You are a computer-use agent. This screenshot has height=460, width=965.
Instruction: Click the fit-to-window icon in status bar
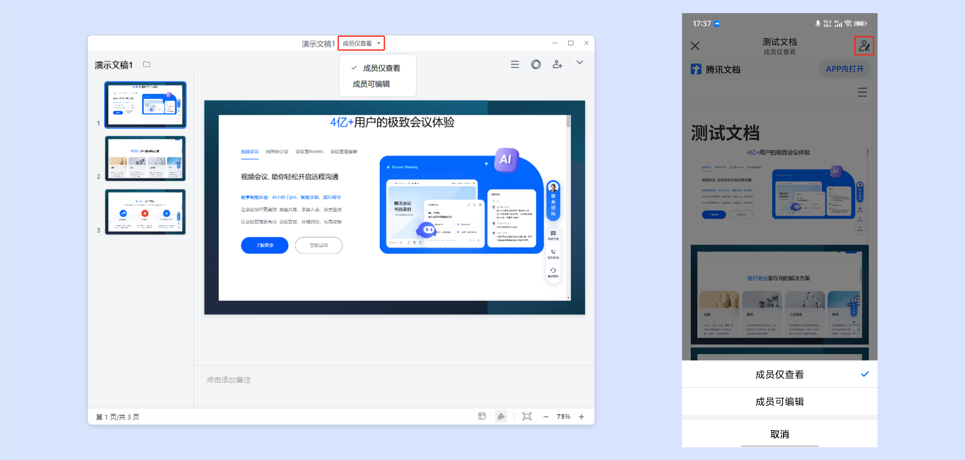tap(527, 416)
